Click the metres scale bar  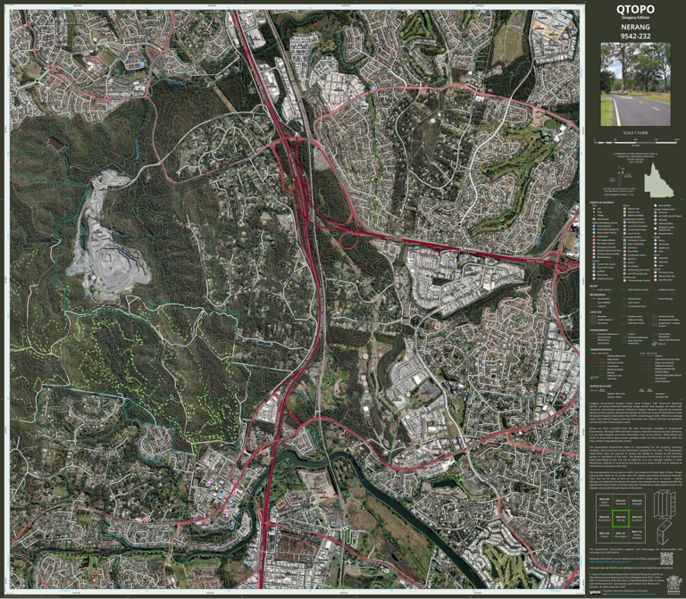[636, 142]
